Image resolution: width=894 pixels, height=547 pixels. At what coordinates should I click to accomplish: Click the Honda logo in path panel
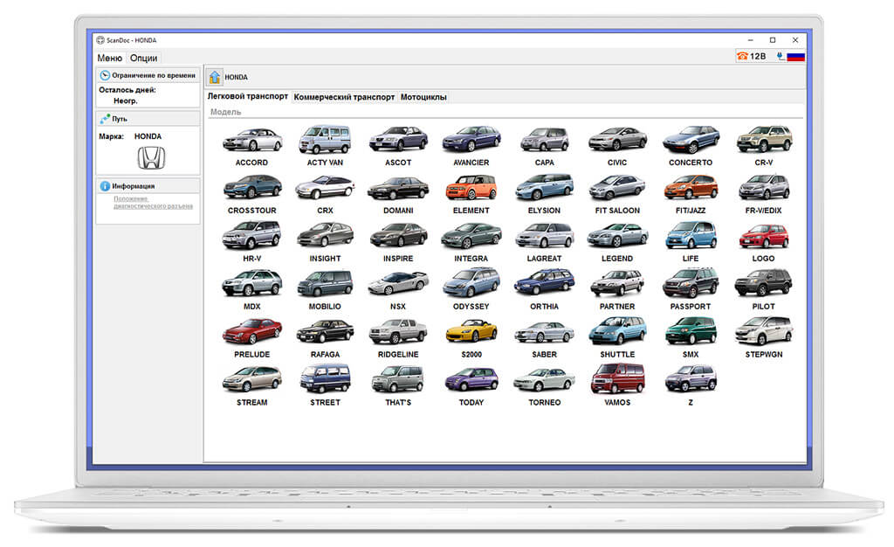click(x=151, y=158)
